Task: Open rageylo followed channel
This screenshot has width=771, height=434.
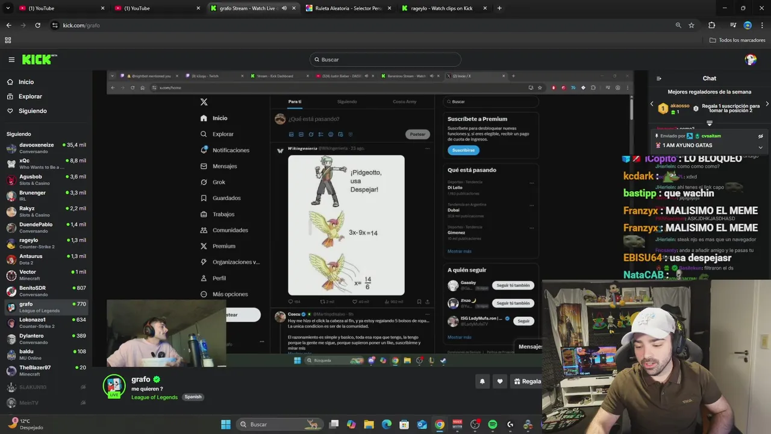Action: tap(46, 244)
